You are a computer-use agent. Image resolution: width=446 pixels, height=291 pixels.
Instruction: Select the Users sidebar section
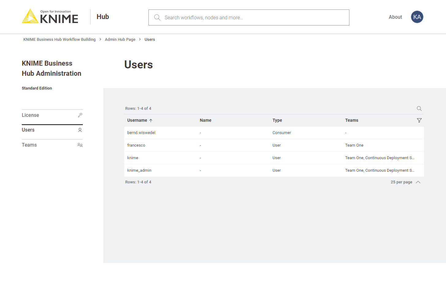[28, 130]
